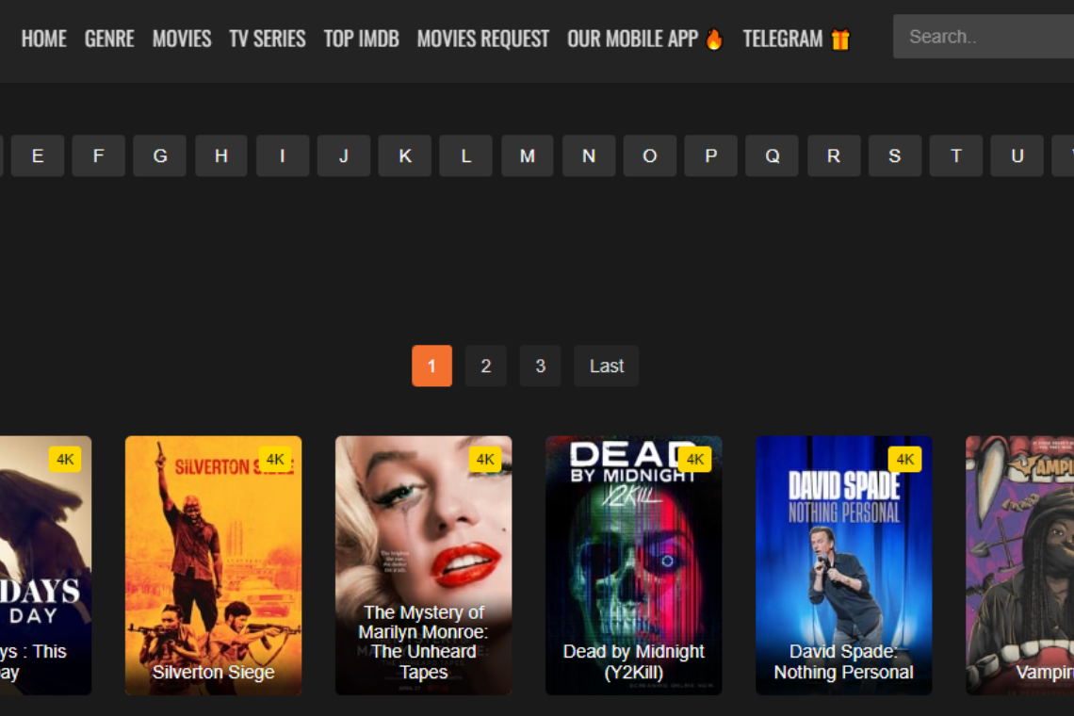1074x716 pixels.
Task: Filter titles by letter N
Action: click(589, 156)
